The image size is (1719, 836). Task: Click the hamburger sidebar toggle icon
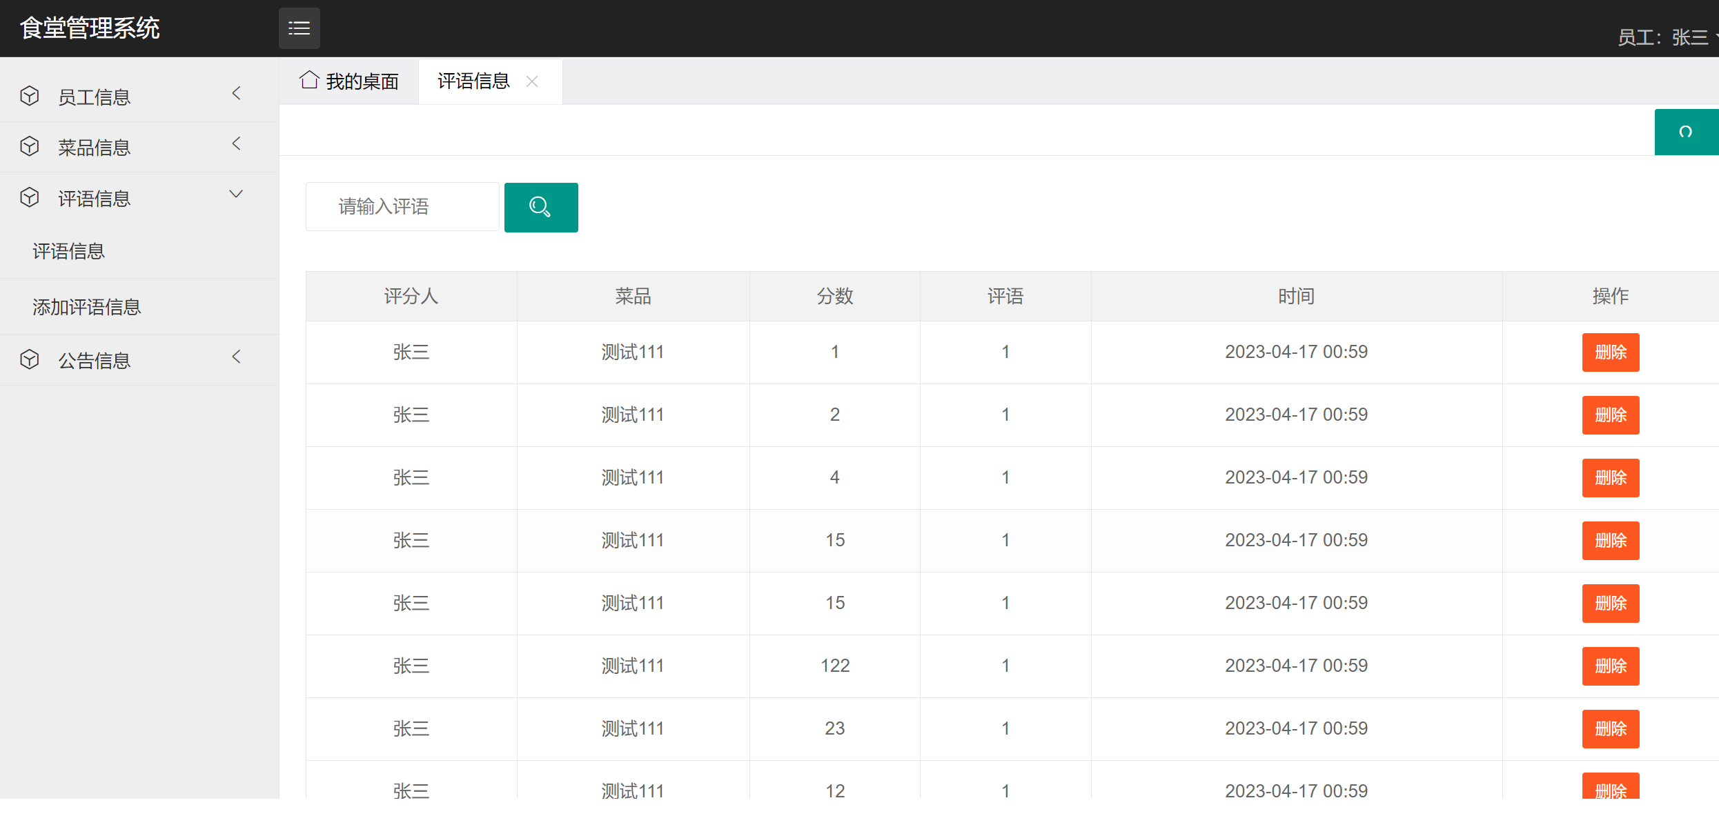tap(299, 28)
